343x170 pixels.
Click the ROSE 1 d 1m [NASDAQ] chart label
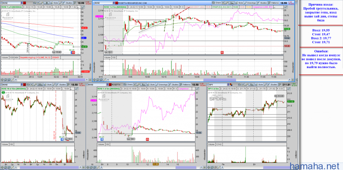click(x=115, y=7)
